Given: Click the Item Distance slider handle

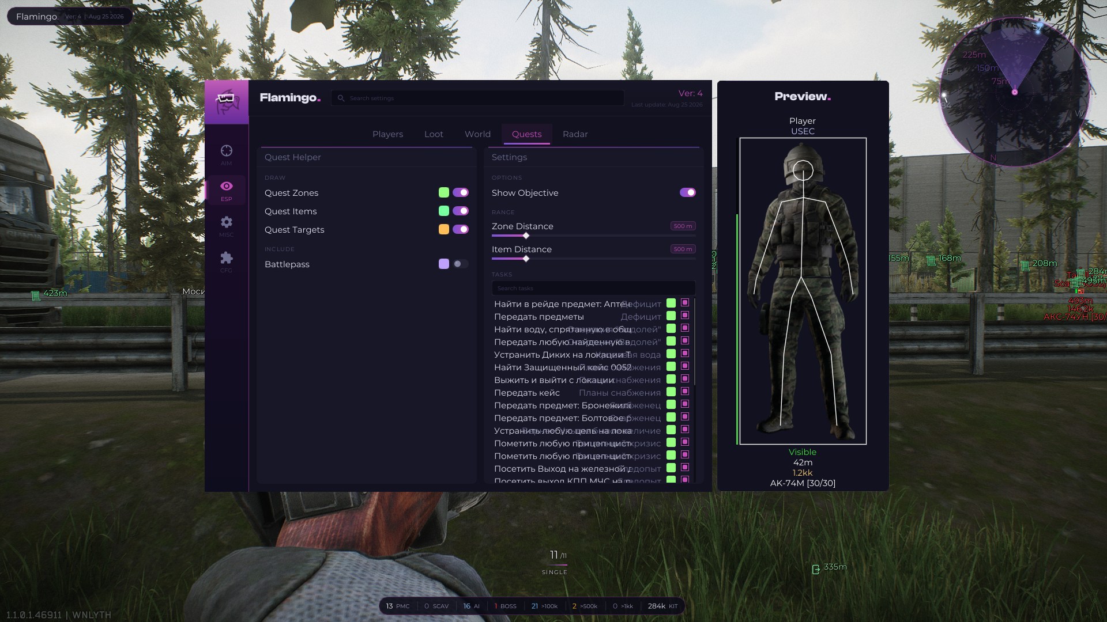Looking at the screenshot, I should 526,259.
